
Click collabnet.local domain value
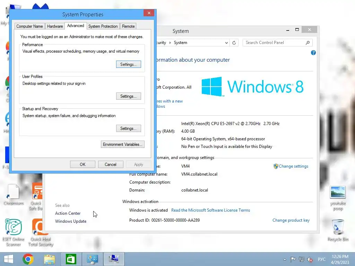(194, 190)
